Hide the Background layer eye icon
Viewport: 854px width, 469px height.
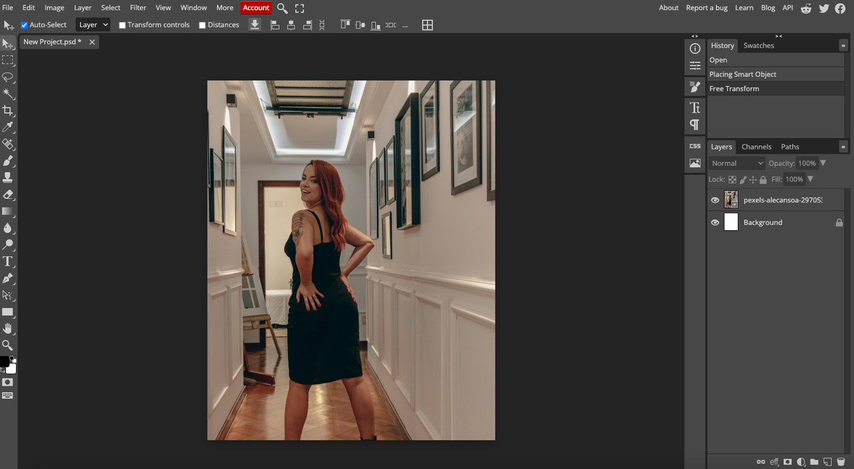pos(715,223)
